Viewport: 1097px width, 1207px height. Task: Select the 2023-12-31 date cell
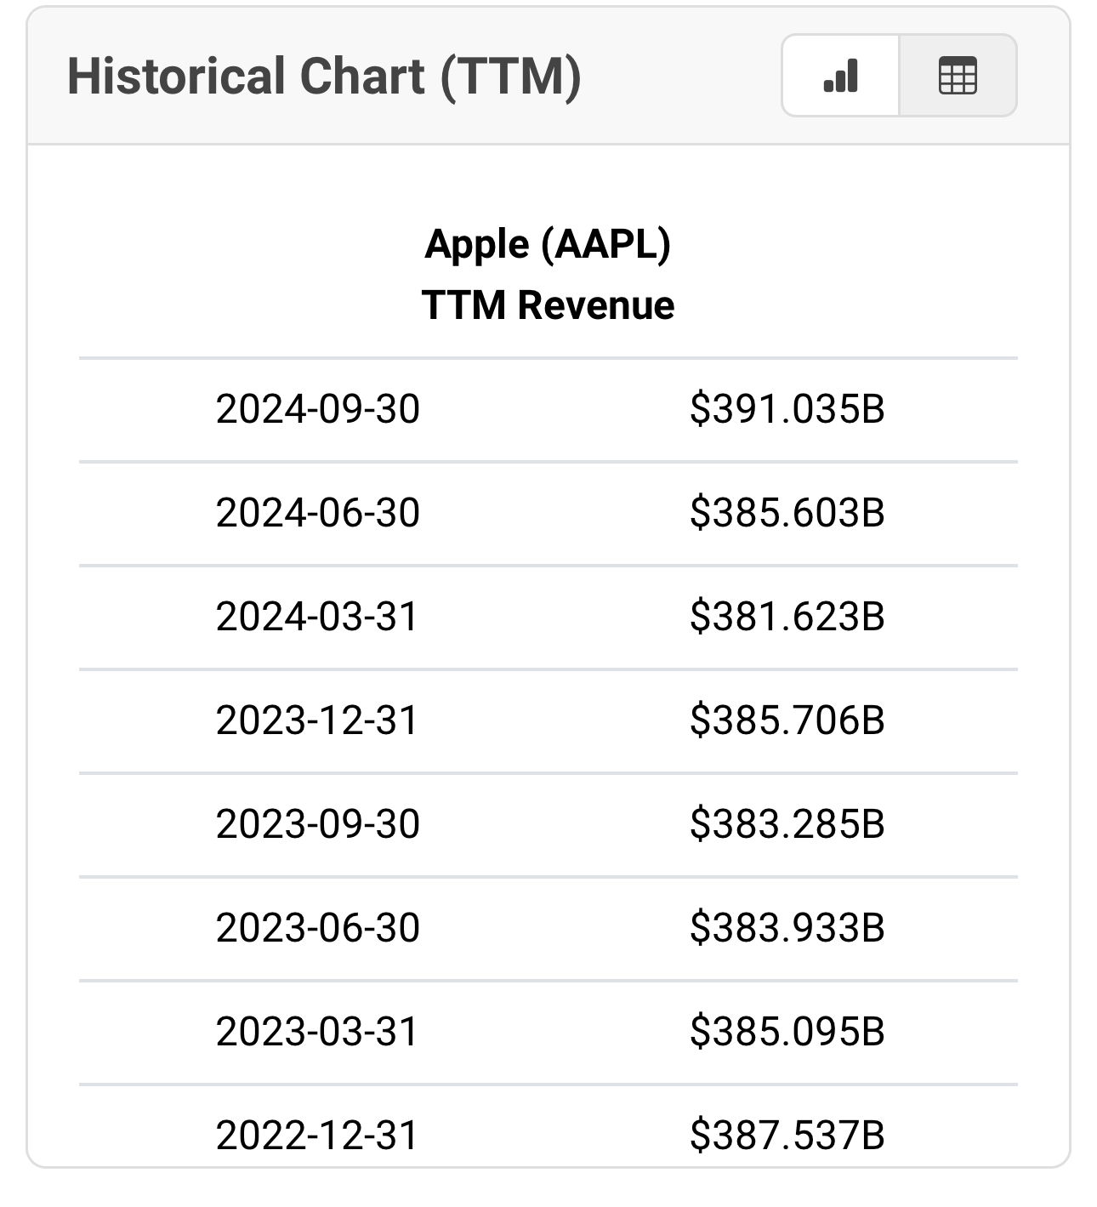[317, 720]
